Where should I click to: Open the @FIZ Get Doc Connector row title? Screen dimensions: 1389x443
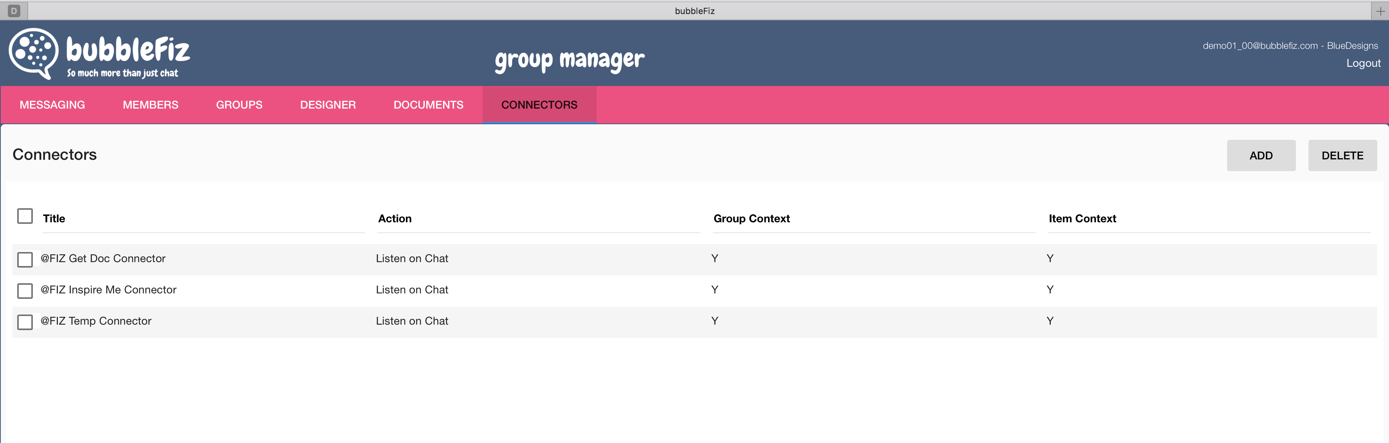click(103, 258)
